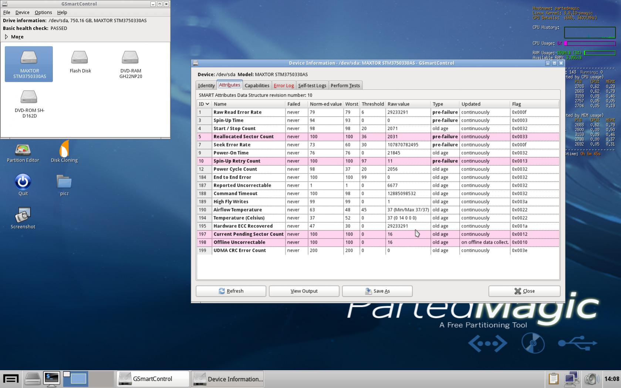
Task: Open the File menu in GSmartControl
Action: coord(7,12)
